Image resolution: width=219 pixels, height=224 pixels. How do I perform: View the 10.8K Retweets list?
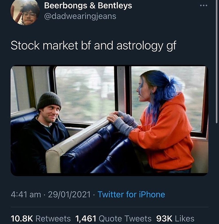41,219
